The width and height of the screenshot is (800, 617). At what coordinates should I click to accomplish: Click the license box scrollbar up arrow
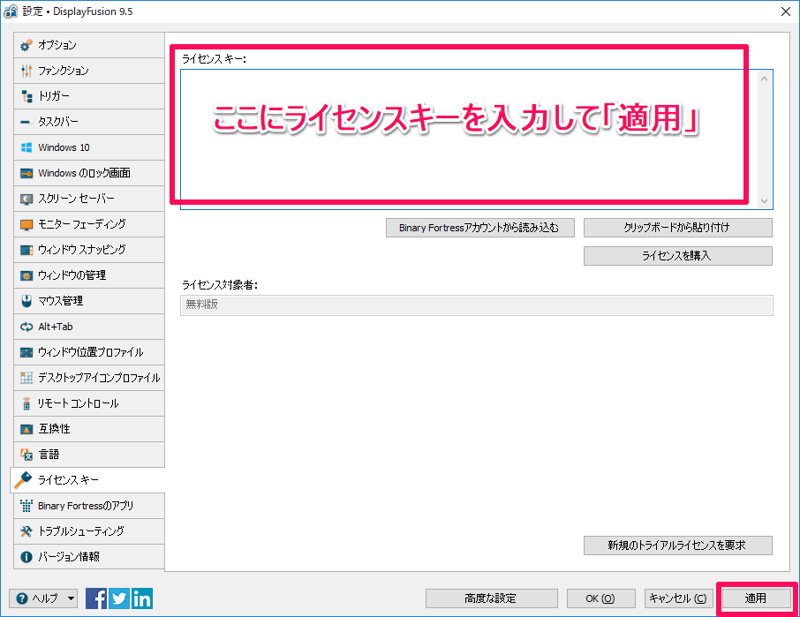(x=764, y=79)
